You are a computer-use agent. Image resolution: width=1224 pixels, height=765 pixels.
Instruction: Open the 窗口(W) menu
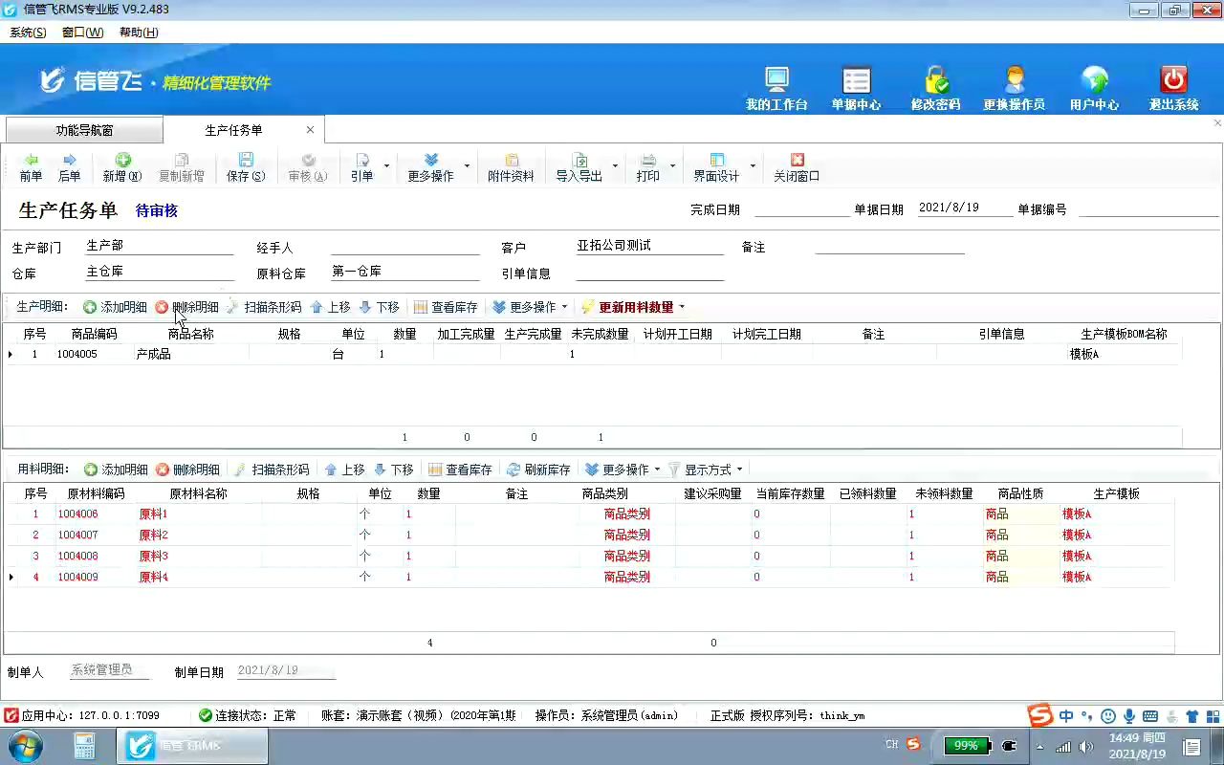point(82,33)
